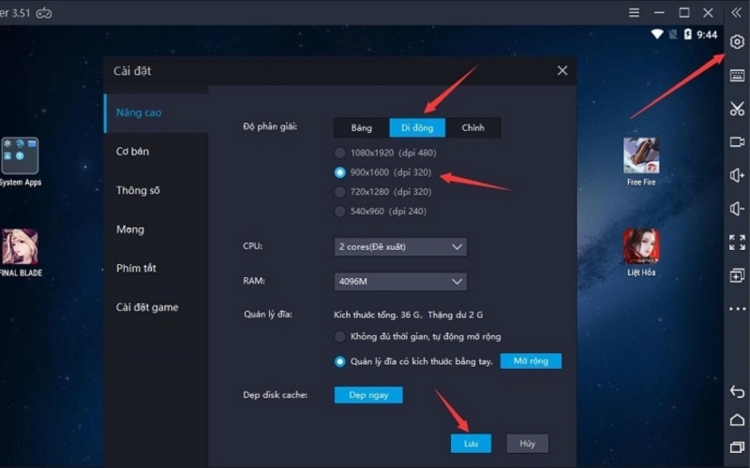Click the Độ phân giải label
The height and width of the screenshot is (468, 750).
[x=270, y=127]
